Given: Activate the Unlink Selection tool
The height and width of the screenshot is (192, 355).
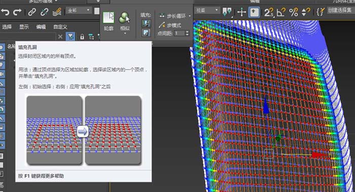Looking at the screenshot, I should 44,12.
